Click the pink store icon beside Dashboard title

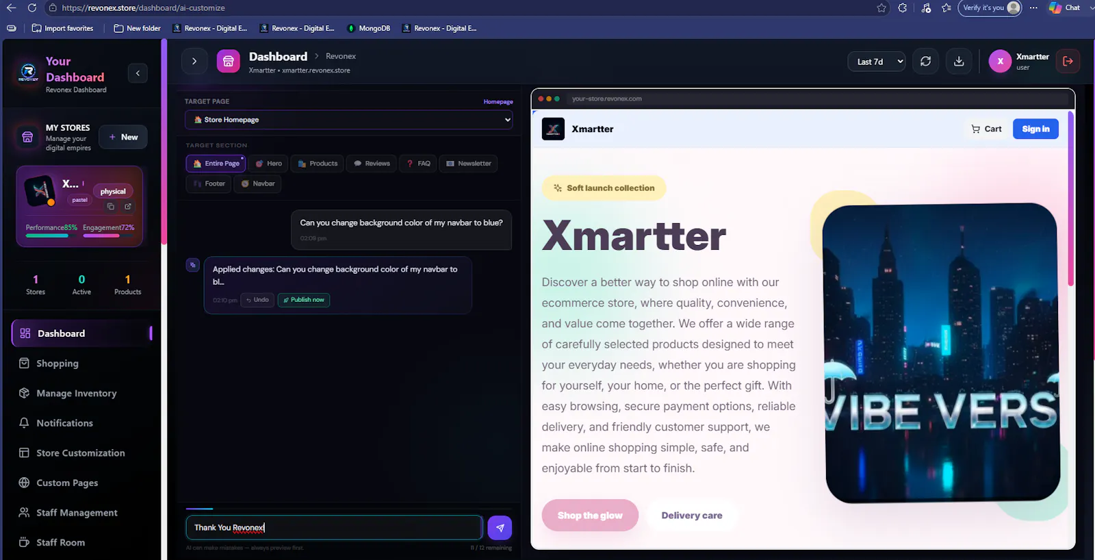coord(229,61)
